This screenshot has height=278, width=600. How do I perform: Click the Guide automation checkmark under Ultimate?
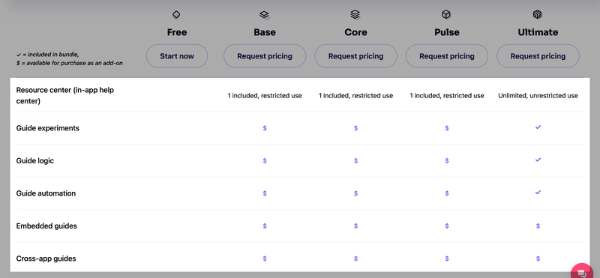point(538,192)
